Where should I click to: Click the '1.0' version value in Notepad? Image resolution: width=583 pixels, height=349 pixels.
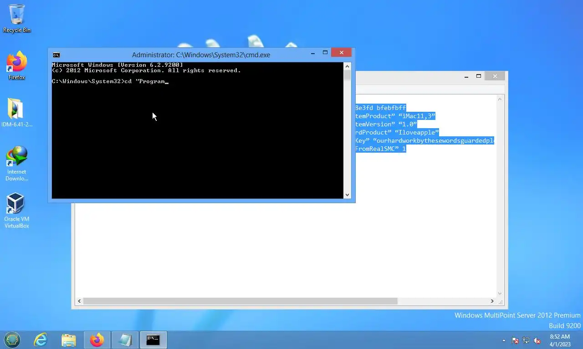click(x=408, y=124)
